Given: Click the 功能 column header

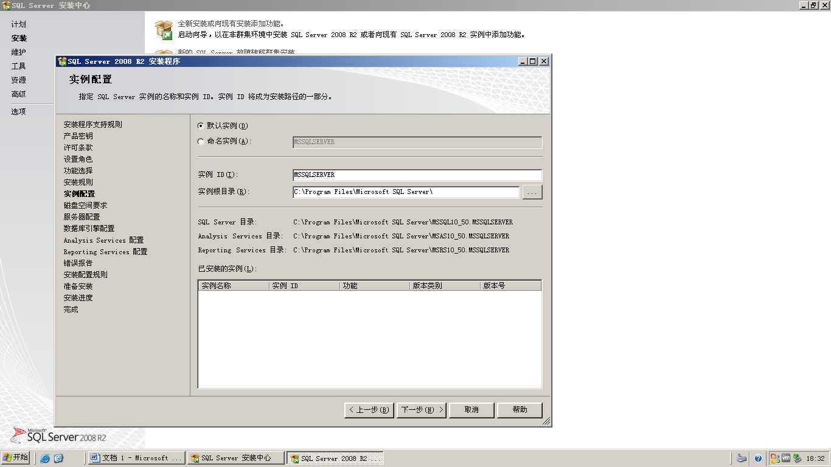Looking at the screenshot, I should click(x=375, y=285).
